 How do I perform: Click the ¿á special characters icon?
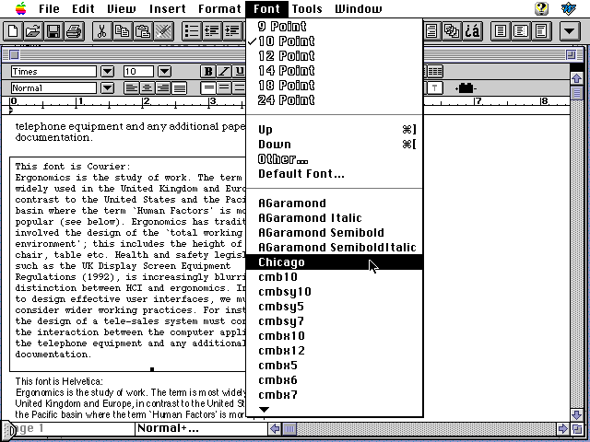point(473,30)
